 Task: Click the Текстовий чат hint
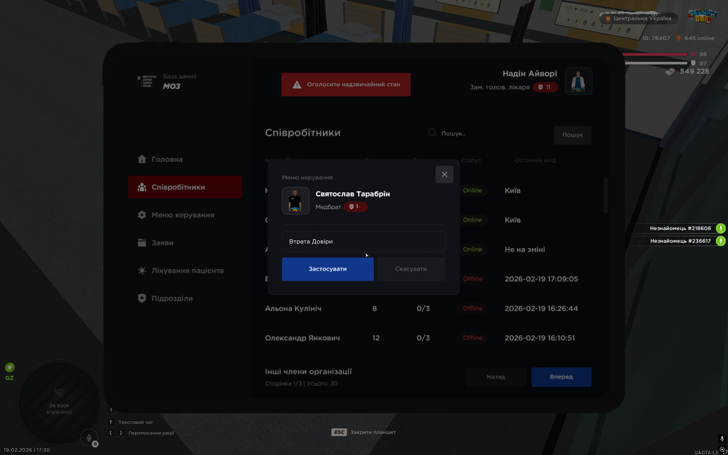pyautogui.click(x=130, y=422)
